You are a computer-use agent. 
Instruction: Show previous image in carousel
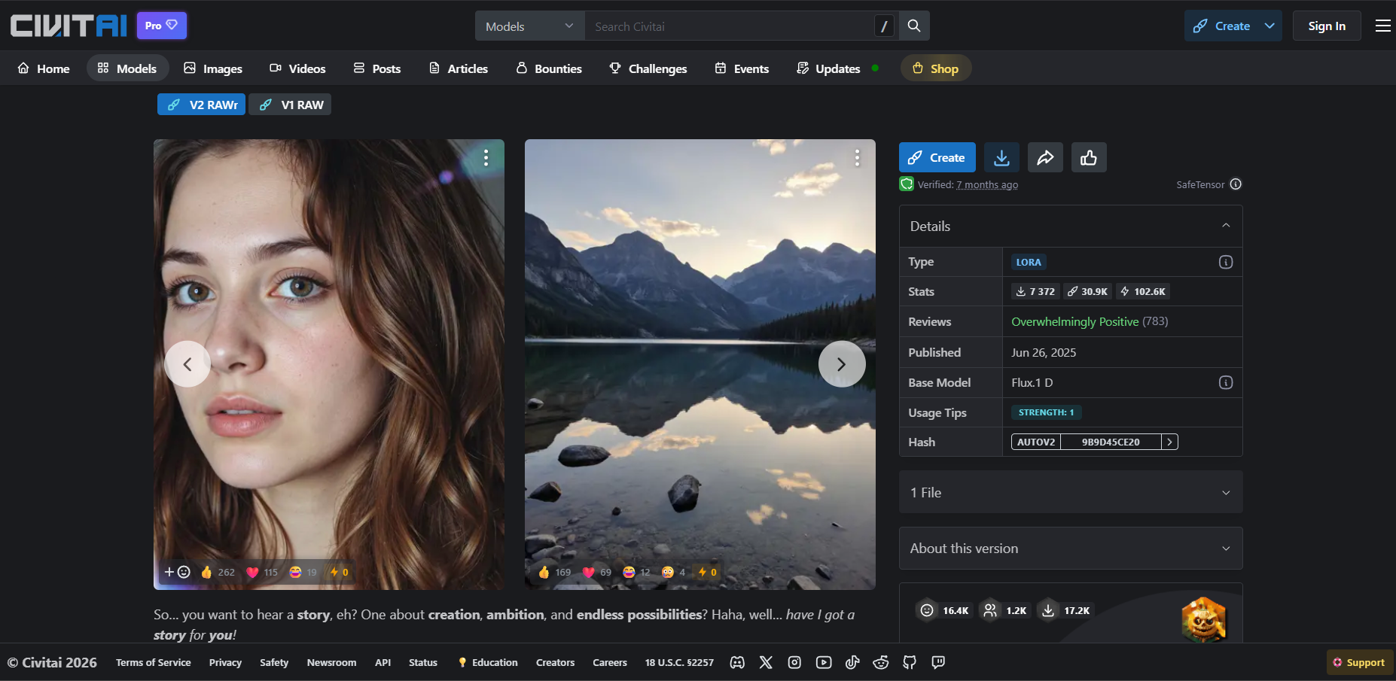tap(187, 364)
